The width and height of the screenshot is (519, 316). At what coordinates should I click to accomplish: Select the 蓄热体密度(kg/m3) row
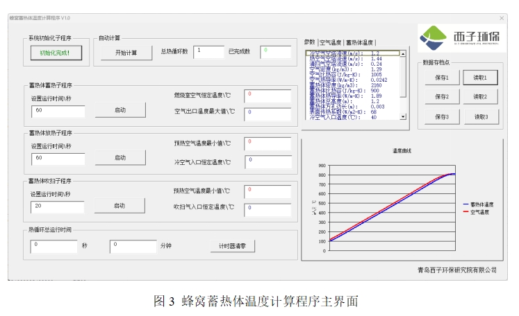tap(353, 85)
